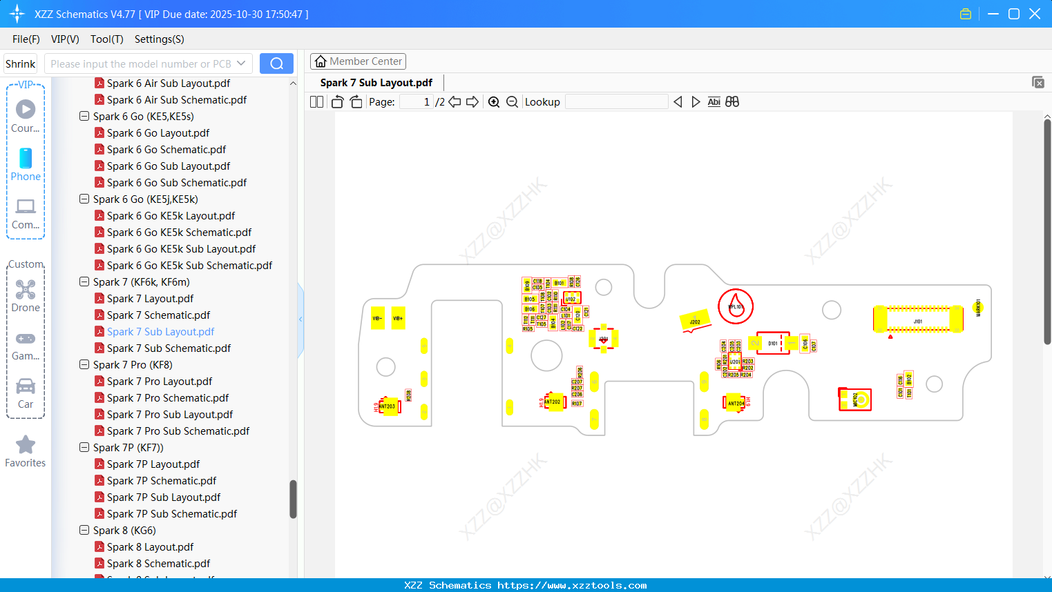Switch to the Spark 7 Sub Layout.pdf tab
The height and width of the screenshot is (592, 1052).
click(376, 82)
